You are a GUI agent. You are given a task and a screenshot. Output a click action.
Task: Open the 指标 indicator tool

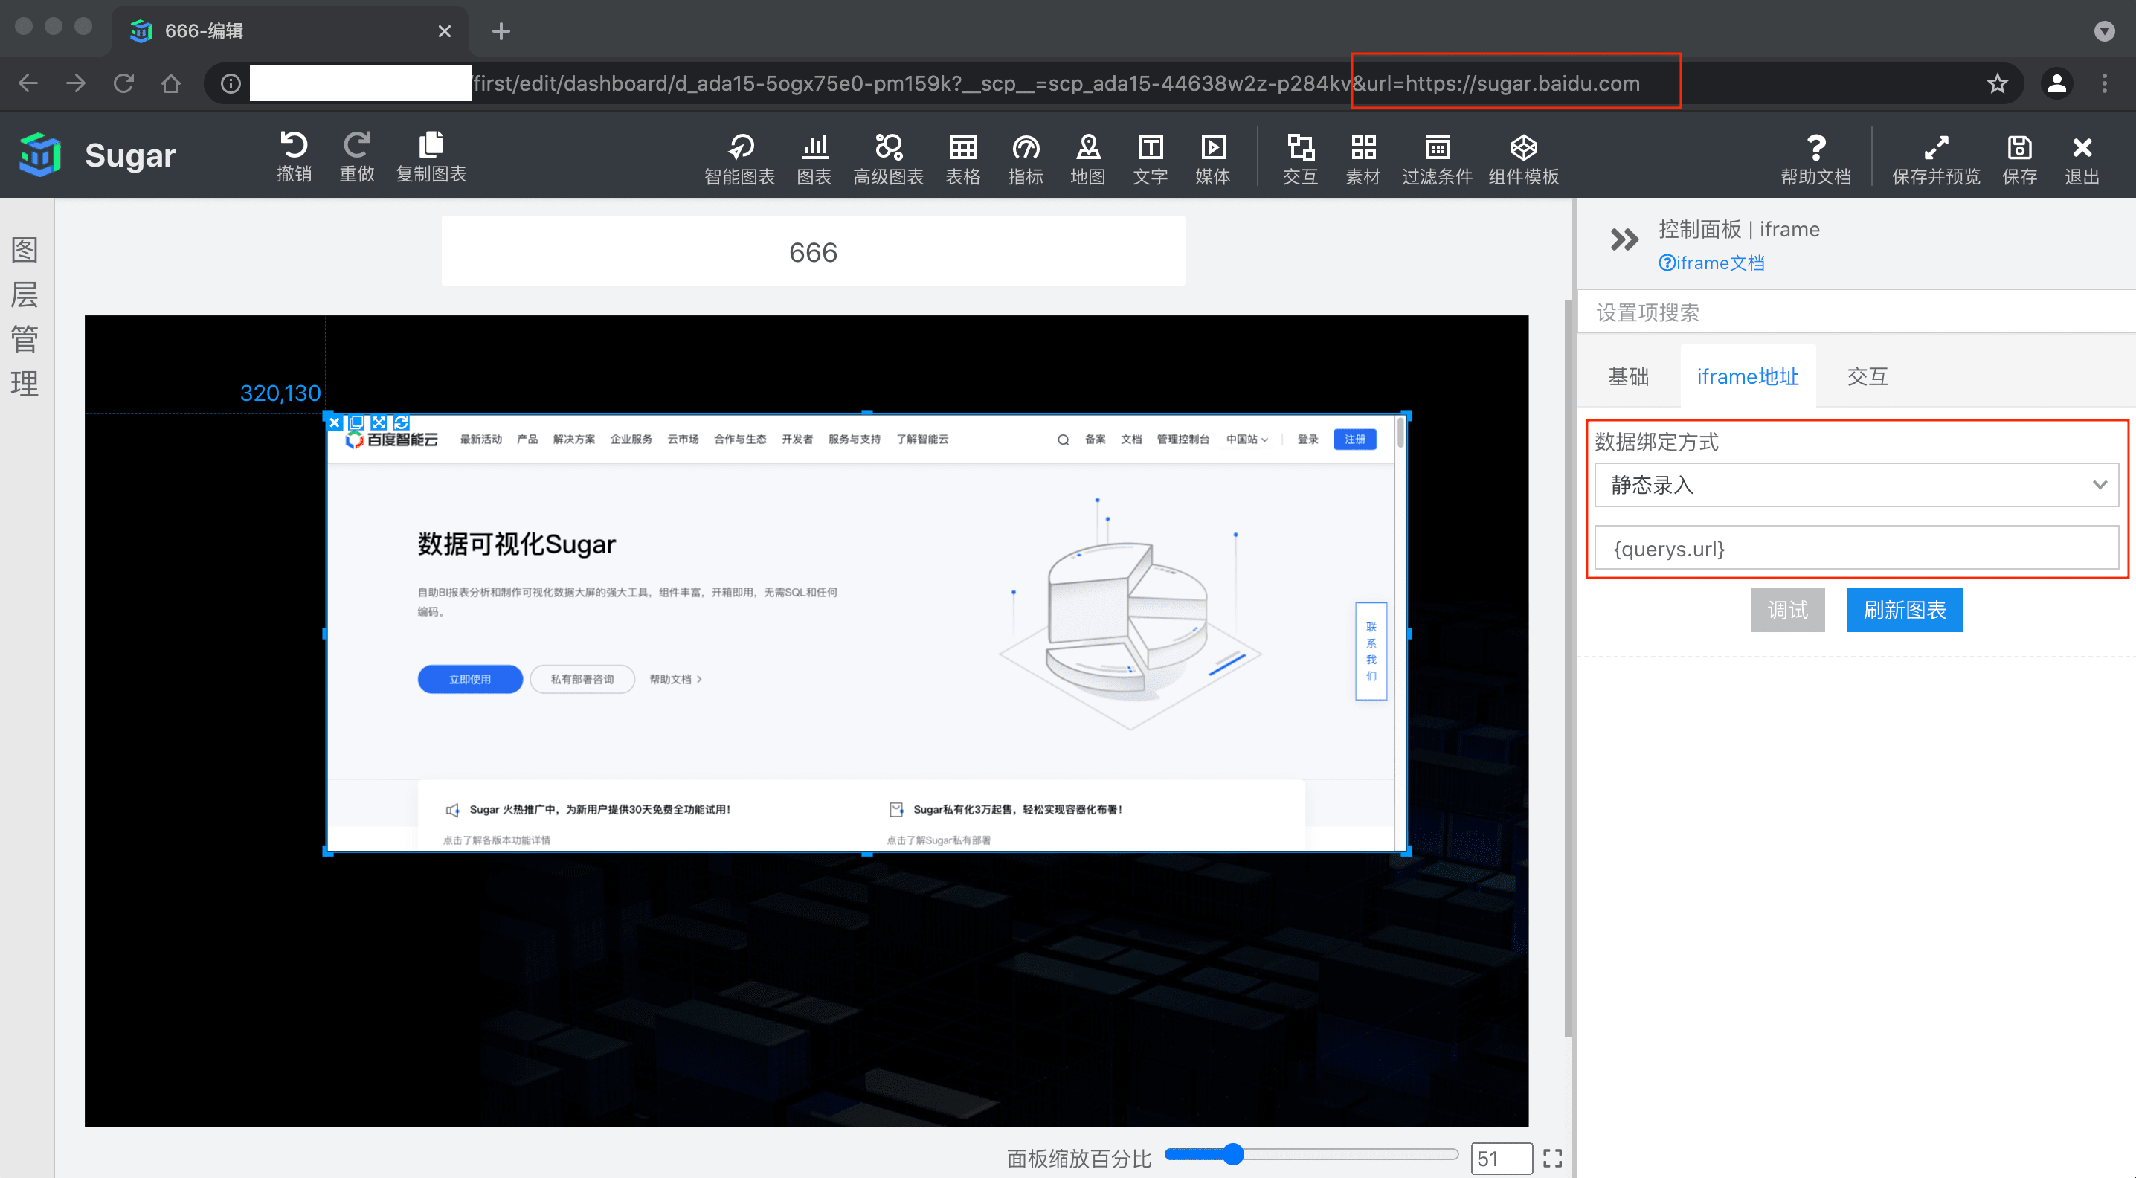tap(1026, 159)
